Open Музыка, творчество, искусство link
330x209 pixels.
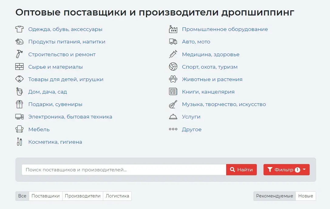click(x=224, y=104)
